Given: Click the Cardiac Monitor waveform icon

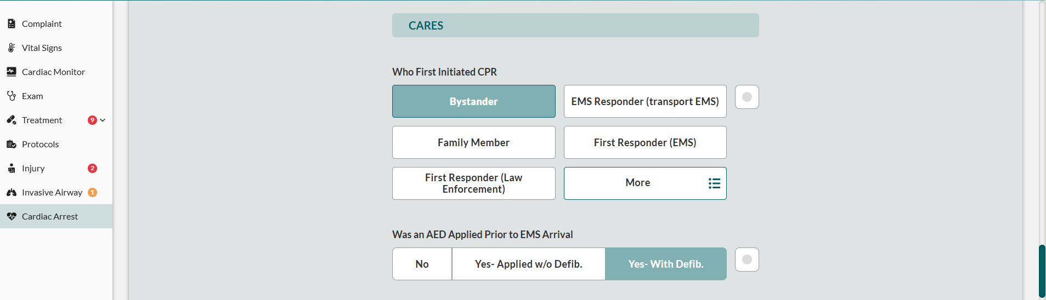Looking at the screenshot, I should 12,72.
